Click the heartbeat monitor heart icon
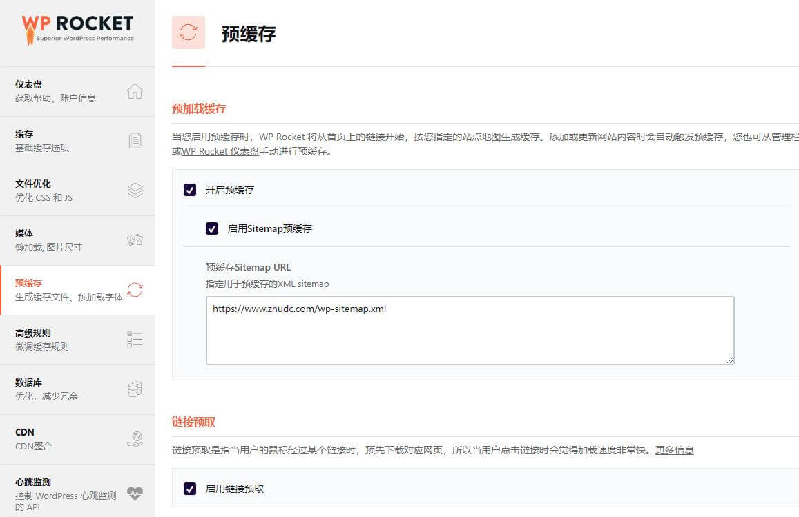 point(135,494)
